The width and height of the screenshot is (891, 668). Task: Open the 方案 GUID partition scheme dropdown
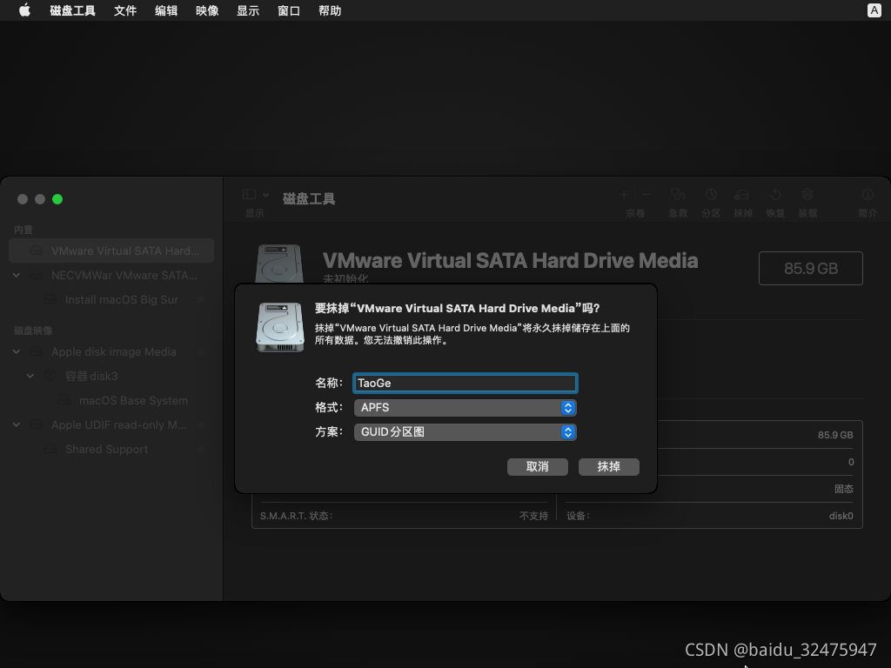465,432
